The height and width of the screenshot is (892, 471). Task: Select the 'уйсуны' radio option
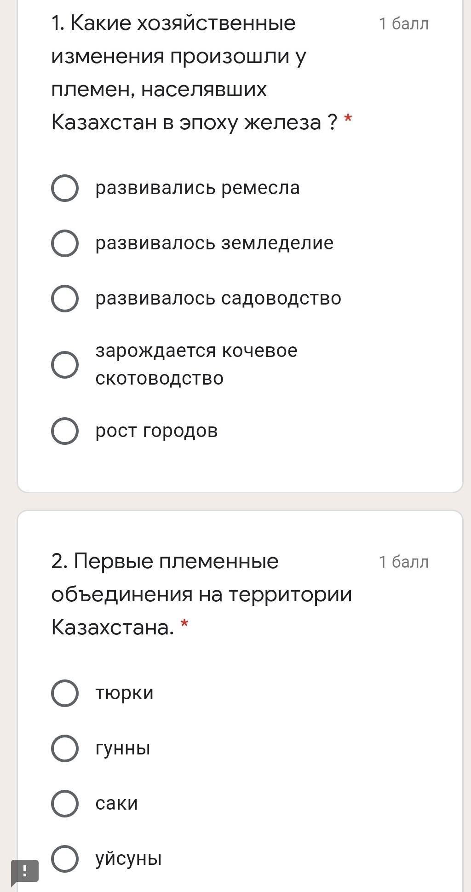coord(65,859)
